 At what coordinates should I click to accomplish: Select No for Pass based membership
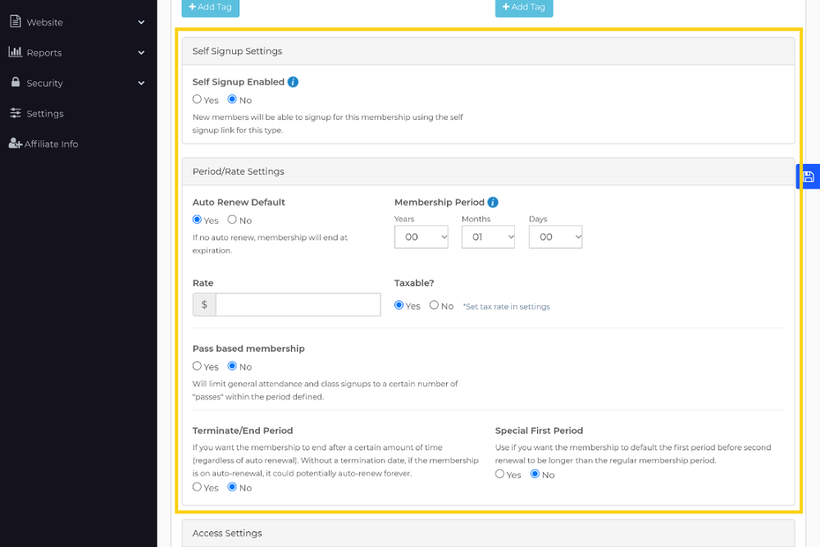232,366
